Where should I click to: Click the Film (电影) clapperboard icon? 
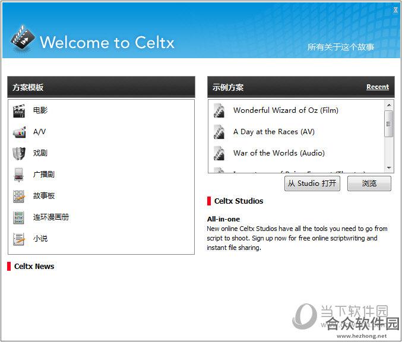click(x=19, y=111)
